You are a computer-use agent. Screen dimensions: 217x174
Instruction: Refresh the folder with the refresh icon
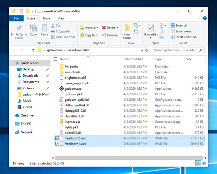tap(146, 50)
